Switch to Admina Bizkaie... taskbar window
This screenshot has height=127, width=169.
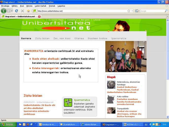point(90,124)
